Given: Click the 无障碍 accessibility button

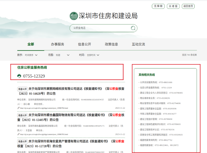Looking at the screenshot, I should coord(158,6).
